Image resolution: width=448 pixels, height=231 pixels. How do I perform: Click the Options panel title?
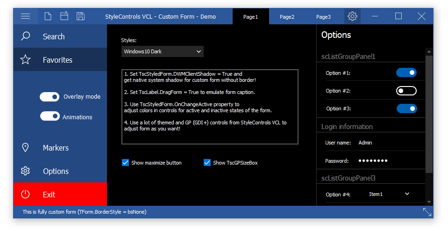click(336, 35)
